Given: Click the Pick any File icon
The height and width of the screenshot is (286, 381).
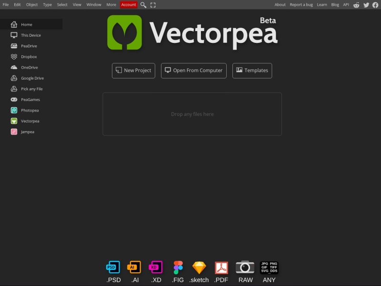Looking at the screenshot, I should click(14, 89).
